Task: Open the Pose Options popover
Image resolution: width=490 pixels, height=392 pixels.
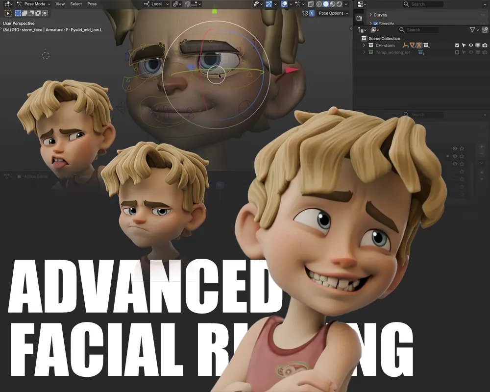Action: [333, 13]
